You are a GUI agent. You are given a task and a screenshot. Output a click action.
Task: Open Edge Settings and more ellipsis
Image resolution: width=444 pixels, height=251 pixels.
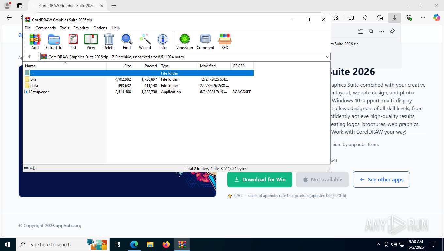tap(423, 18)
